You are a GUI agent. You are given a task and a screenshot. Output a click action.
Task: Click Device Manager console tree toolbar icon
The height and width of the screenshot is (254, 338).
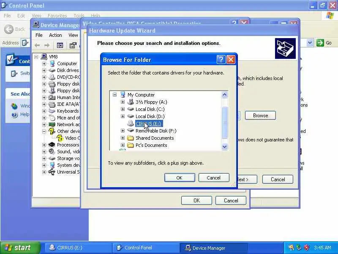[x=60, y=45]
